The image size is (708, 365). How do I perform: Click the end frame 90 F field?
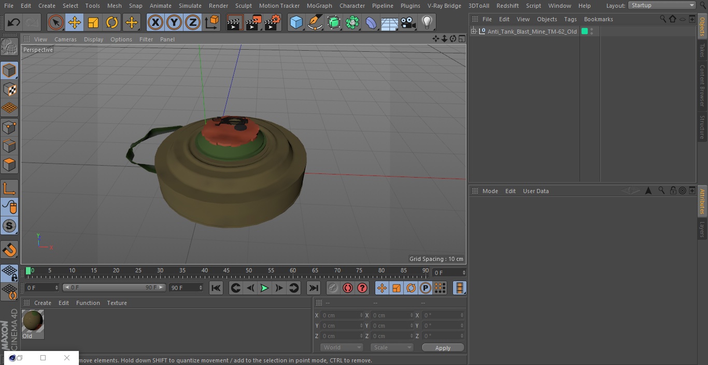pos(186,287)
